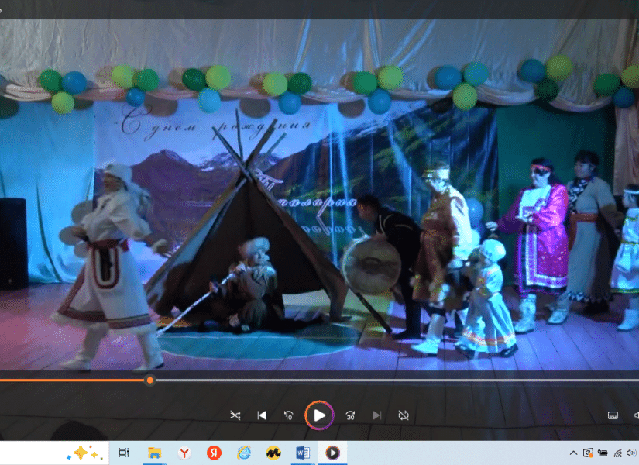Open Microsoft Word from the taskbar

coord(303,453)
